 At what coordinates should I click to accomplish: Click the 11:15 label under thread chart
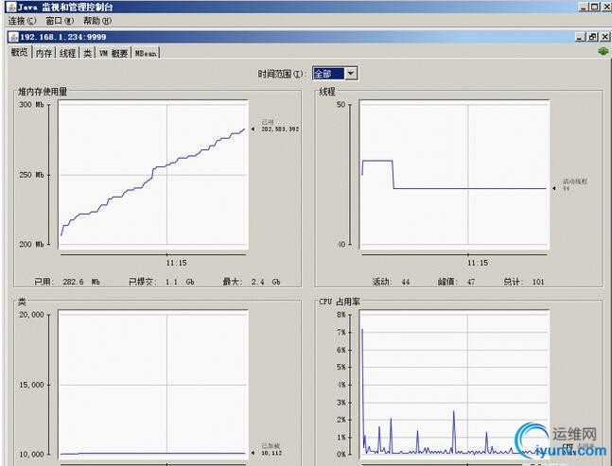pos(478,263)
